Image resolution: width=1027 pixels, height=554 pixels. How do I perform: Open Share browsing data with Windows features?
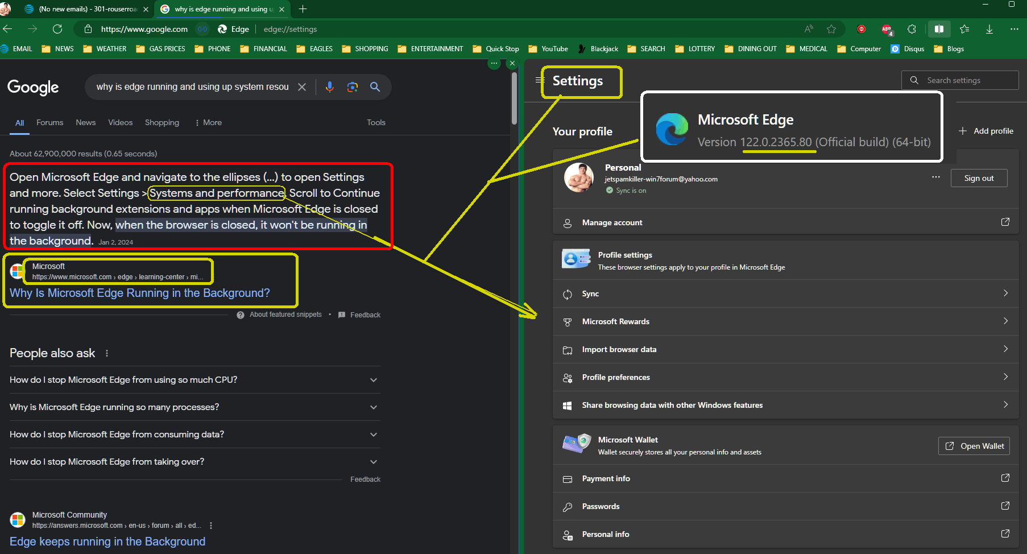[785, 406]
